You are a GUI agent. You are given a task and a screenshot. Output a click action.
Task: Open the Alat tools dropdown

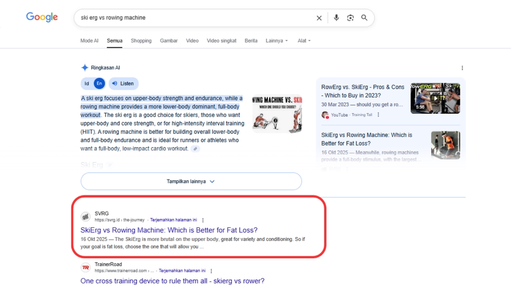click(304, 41)
